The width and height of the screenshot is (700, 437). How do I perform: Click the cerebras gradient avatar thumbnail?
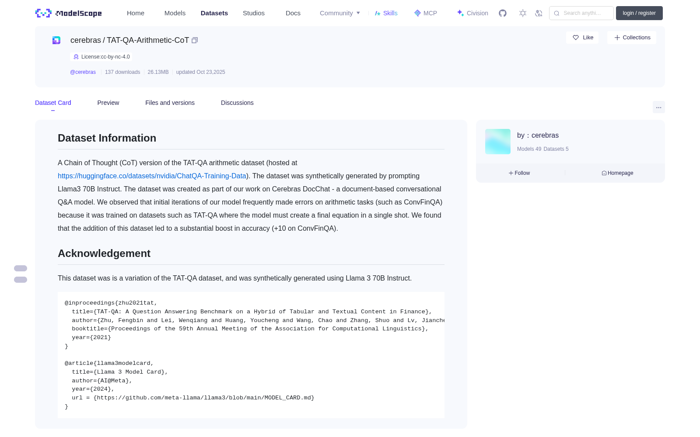[x=498, y=142]
